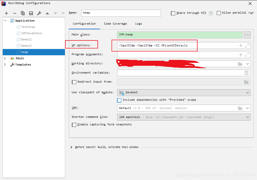The image size is (257, 180).
Task: Show more toolbar actions via double chevron
Action: click(x=63, y=13)
